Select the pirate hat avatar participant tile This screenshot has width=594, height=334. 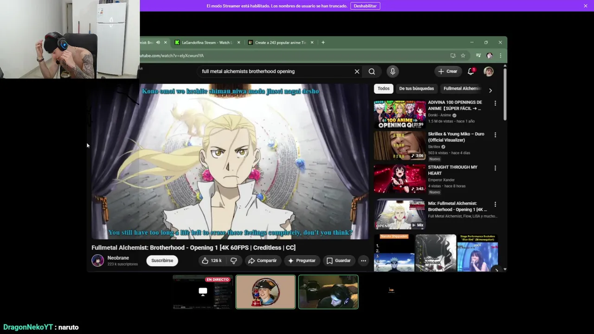[265, 292]
